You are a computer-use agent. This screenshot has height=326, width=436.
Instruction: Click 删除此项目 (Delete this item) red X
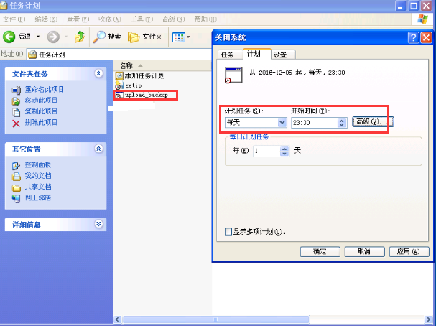click(x=16, y=123)
